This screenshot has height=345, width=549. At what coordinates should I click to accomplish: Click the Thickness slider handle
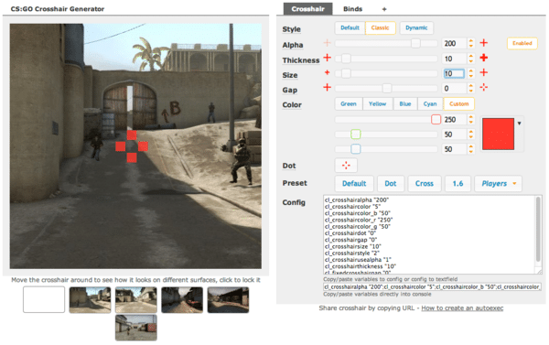point(346,59)
